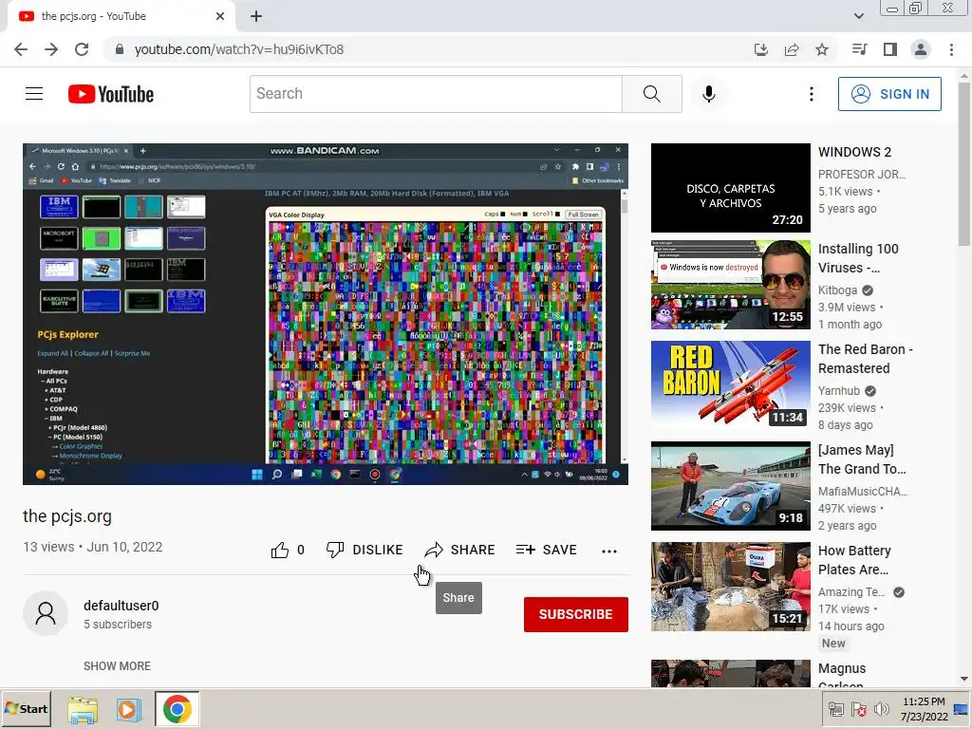Close the pcjs.org YouTube tab

(x=220, y=16)
